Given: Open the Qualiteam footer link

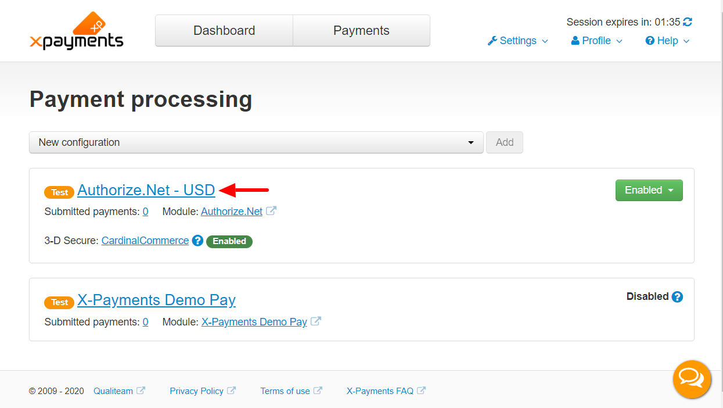Looking at the screenshot, I should [113, 391].
